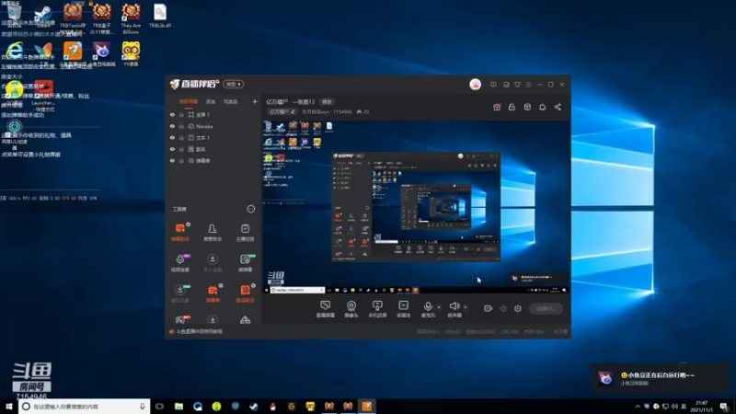Open the TRBLib.dll file on desktop
The width and height of the screenshot is (736, 414).
159,16
